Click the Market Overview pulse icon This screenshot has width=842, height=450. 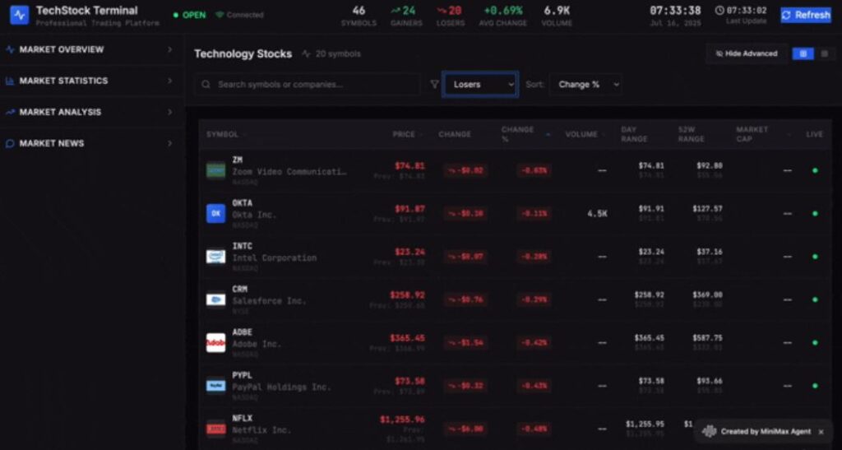tap(10, 49)
